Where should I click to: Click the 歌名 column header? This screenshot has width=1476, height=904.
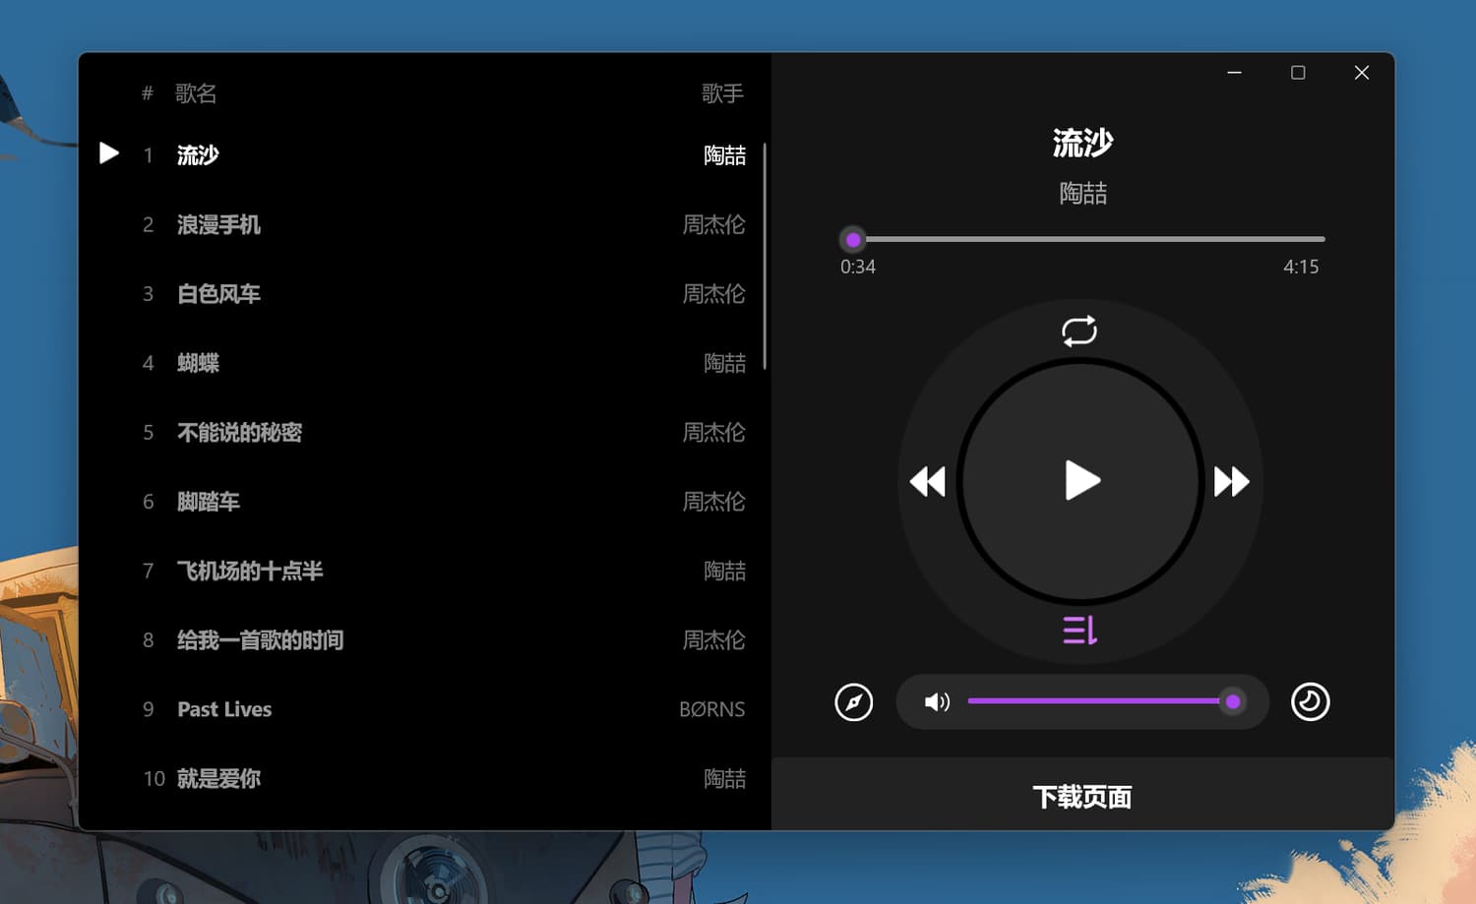coord(196,93)
